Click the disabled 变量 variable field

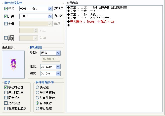click(36, 24)
